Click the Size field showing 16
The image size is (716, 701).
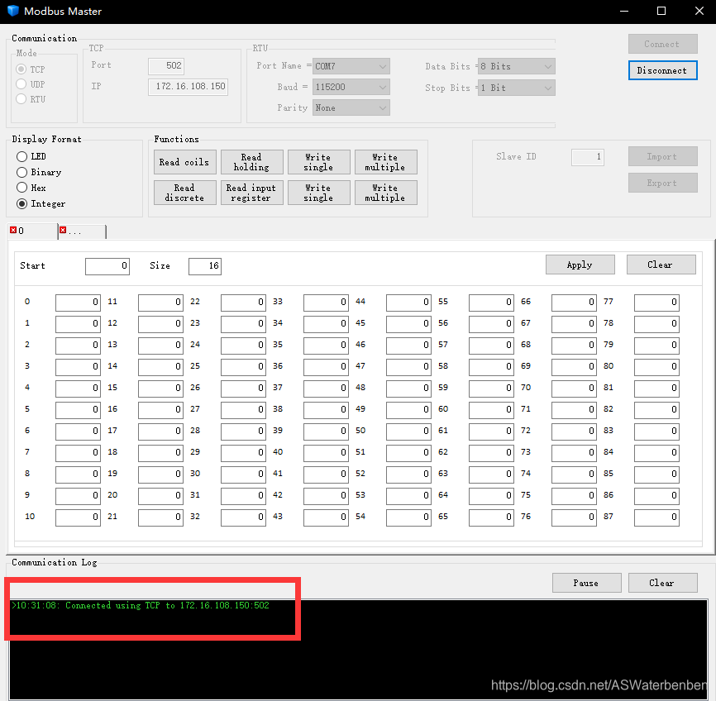coord(205,266)
